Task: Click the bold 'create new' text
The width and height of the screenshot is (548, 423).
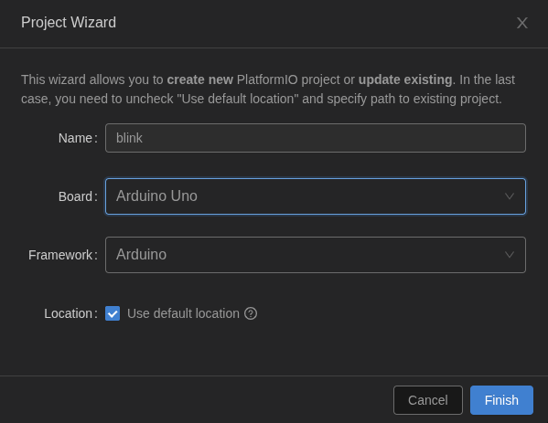Action: [x=200, y=79]
